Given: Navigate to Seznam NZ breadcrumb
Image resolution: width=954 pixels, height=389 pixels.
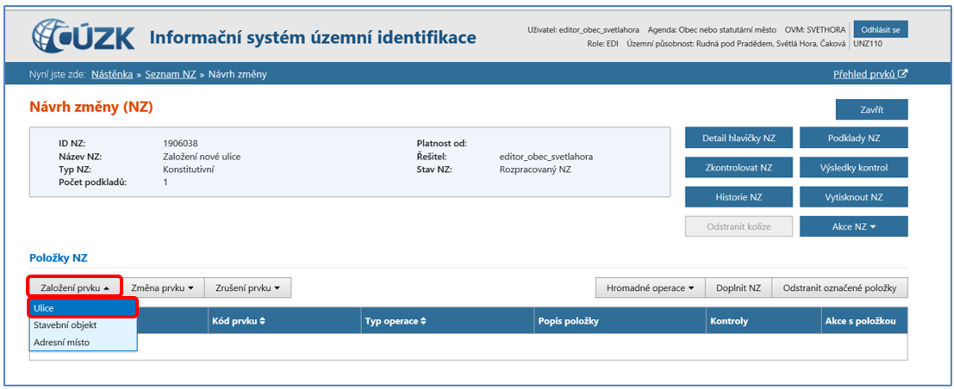Looking at the screenshot, I should coord(170,74).
